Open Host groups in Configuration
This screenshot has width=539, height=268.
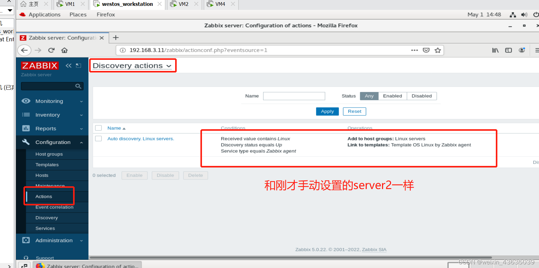[49, 154]
